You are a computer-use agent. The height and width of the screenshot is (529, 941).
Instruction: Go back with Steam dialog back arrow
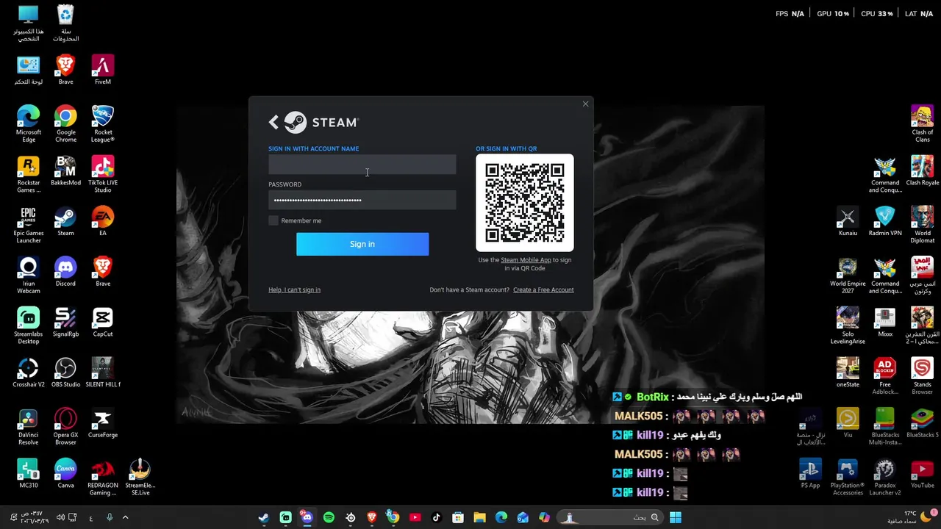click(273, 123)
